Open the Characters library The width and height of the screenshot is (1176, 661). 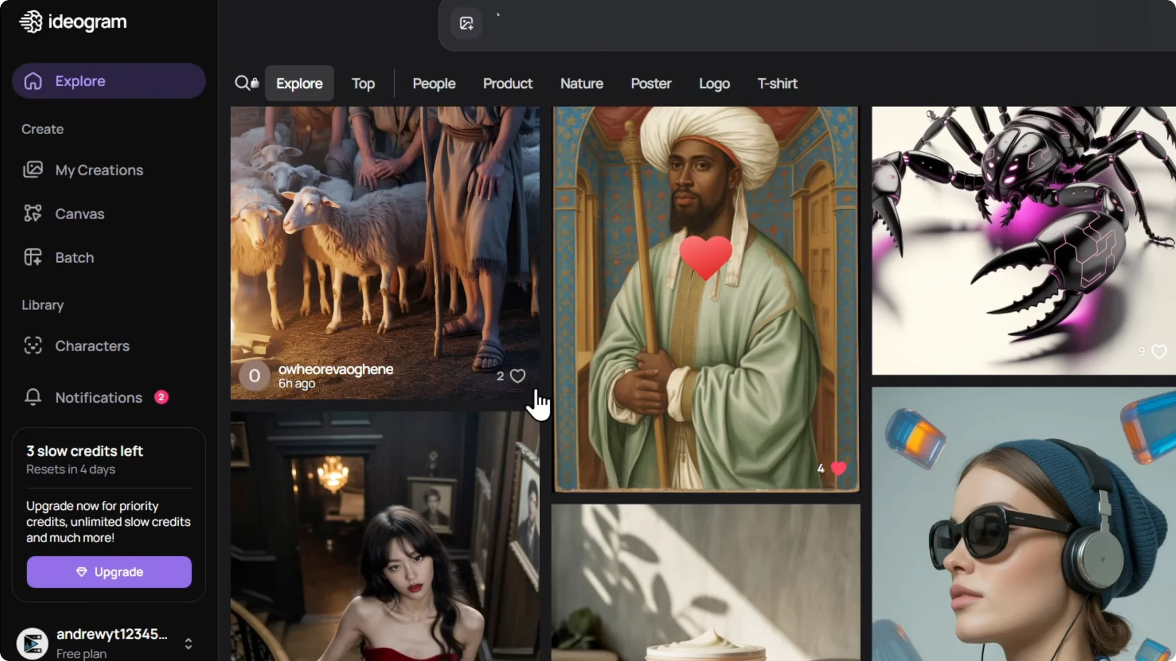pyautogui.click(x=92, y=346)
